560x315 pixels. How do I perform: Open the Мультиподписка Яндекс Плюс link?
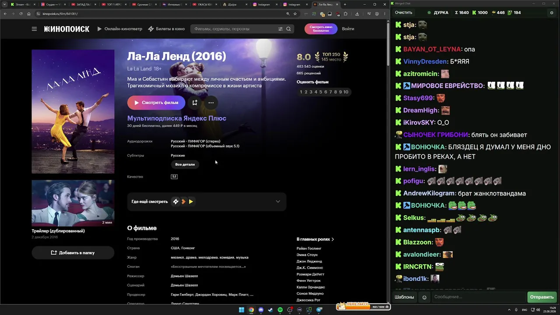click(x=177, y=118)
